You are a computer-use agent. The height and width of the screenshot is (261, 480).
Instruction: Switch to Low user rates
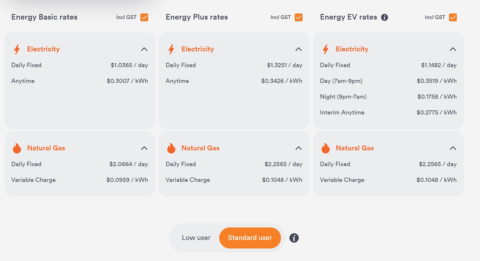pyautogui.click(x=196, y=238)
